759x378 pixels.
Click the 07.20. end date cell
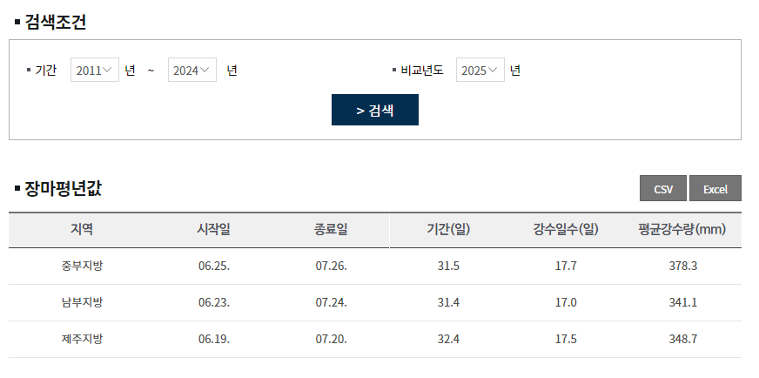coord(331,339)
